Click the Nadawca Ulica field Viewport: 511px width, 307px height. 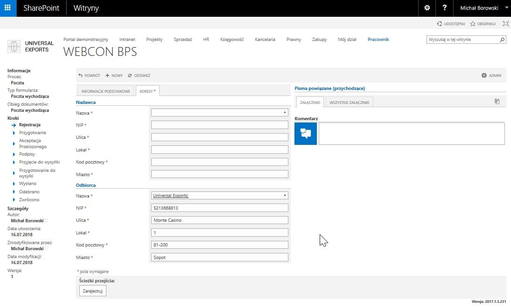[x=220, y=137]
